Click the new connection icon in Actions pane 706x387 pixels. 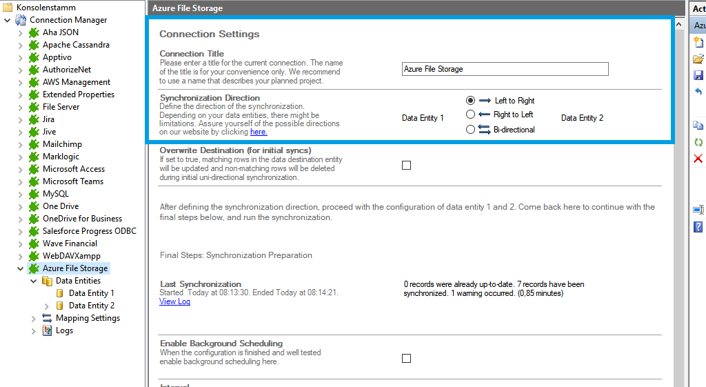point(698,43)
